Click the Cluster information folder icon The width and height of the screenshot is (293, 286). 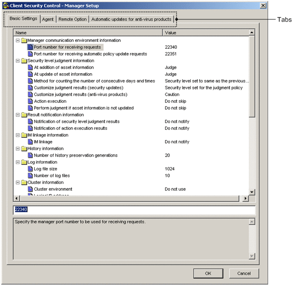[x=24, y=182]
